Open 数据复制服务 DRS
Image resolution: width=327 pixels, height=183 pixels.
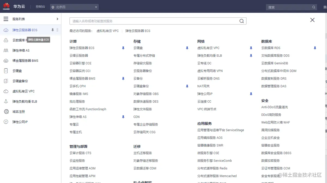274,79
